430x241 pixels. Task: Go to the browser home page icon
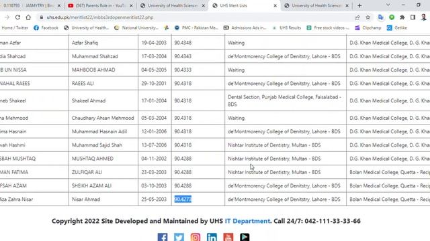click(x=28, y=17)
